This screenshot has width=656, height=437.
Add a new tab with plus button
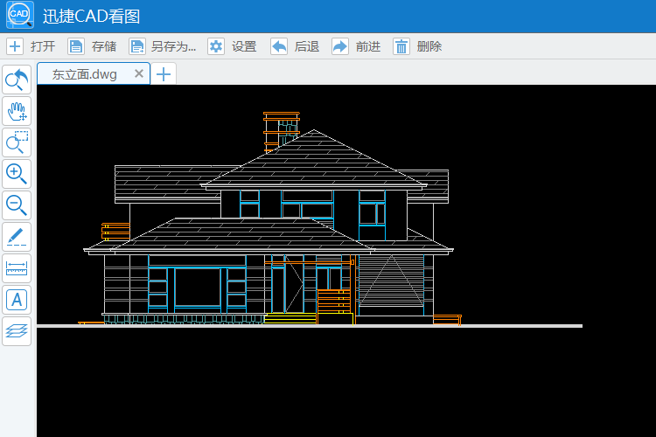pyautogui.click(x=164, y=74)
